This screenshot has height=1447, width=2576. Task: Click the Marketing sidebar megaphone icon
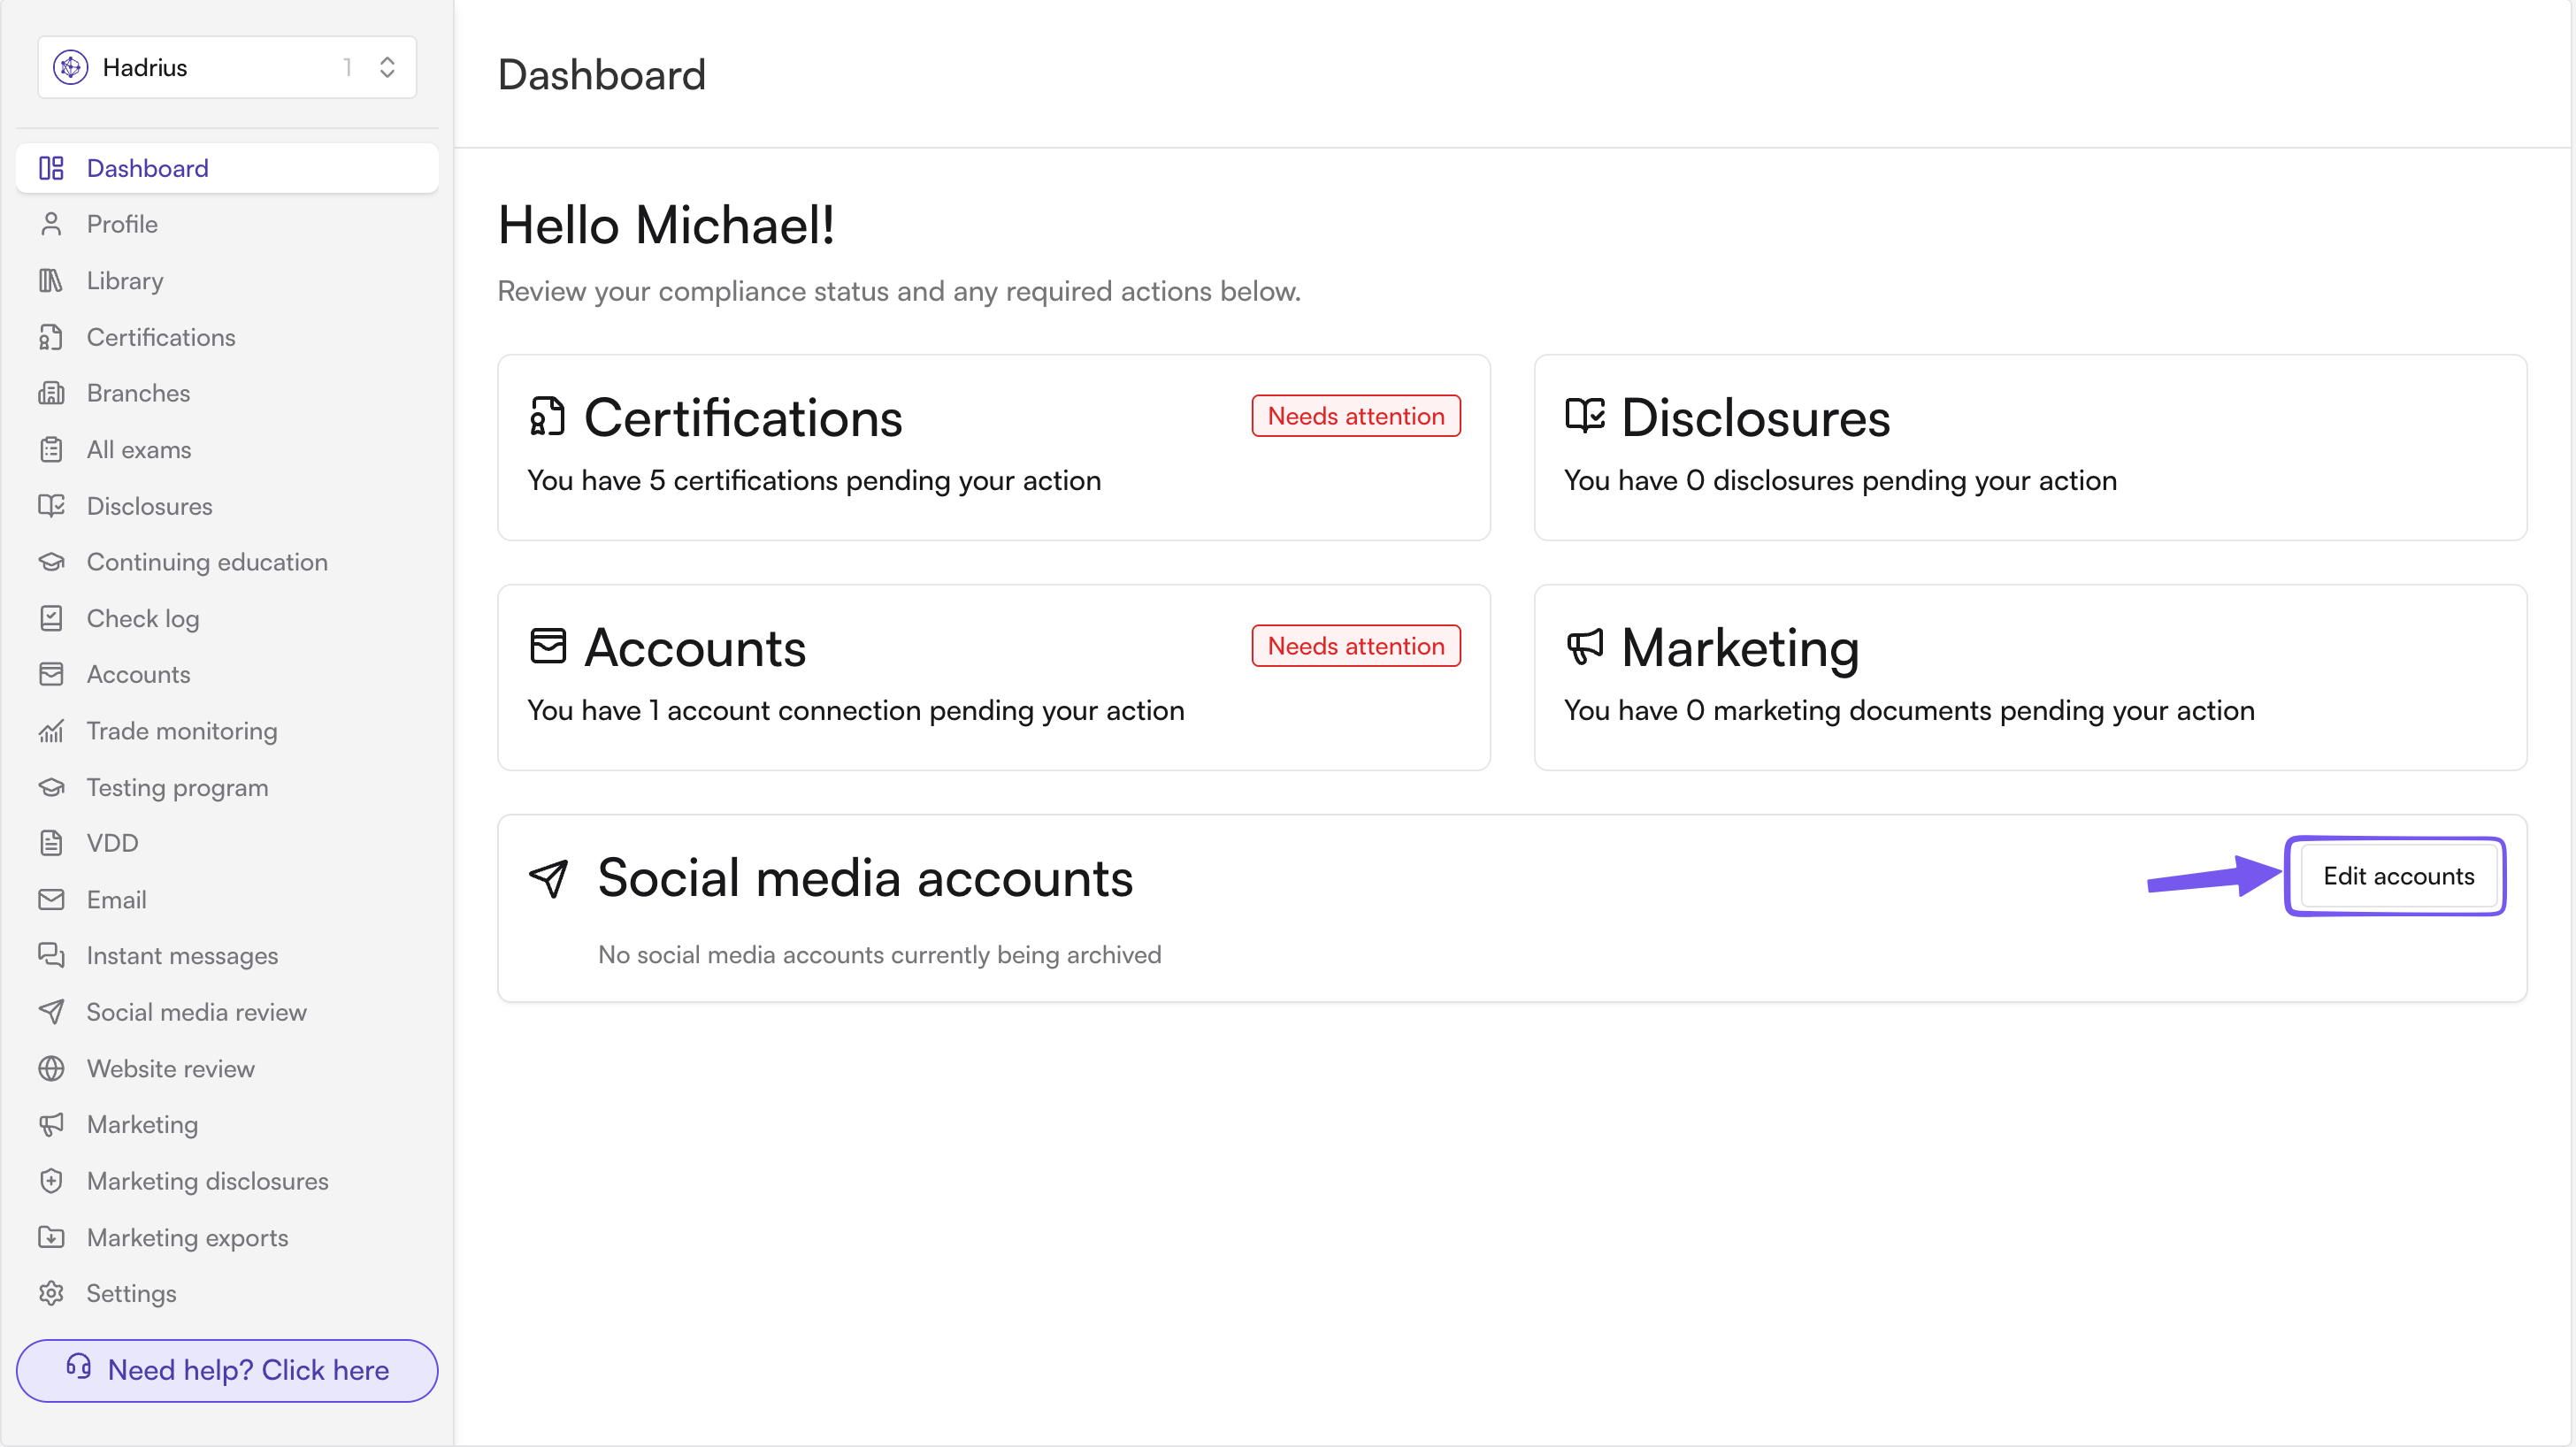(51, 1125)
